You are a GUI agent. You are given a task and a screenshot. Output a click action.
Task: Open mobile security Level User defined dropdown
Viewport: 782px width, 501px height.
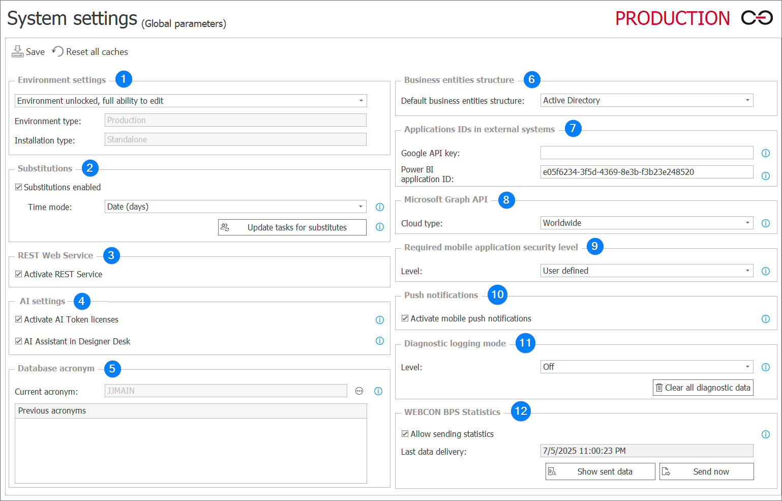(x=647, y=271)
